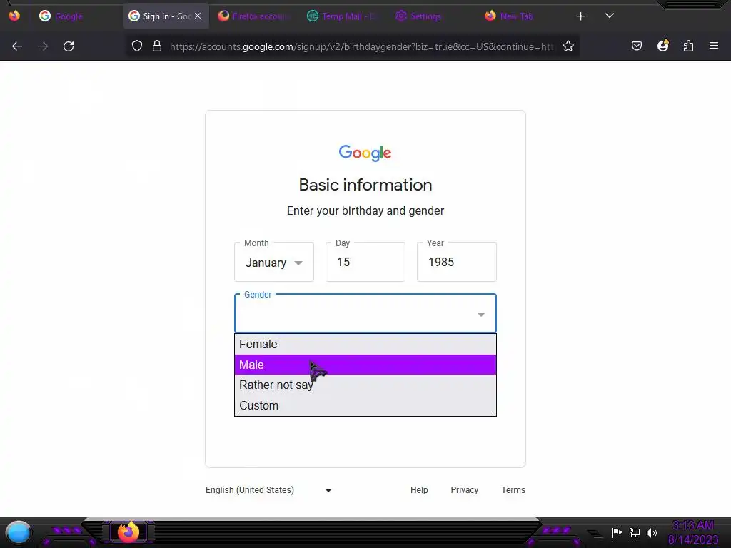
Task: Open the Firefox account icon
Action: pos(662,46)
